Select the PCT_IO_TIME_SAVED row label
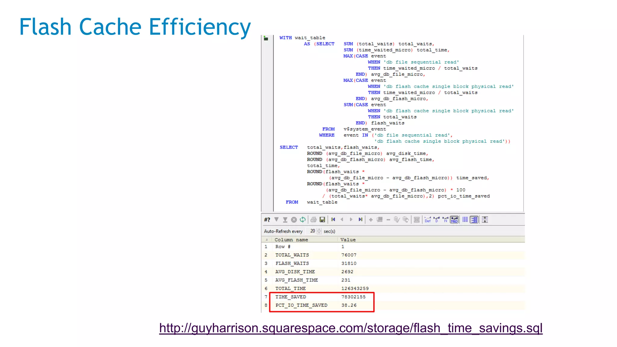This screenshot has width=617, height=347. tap(301, 305)
